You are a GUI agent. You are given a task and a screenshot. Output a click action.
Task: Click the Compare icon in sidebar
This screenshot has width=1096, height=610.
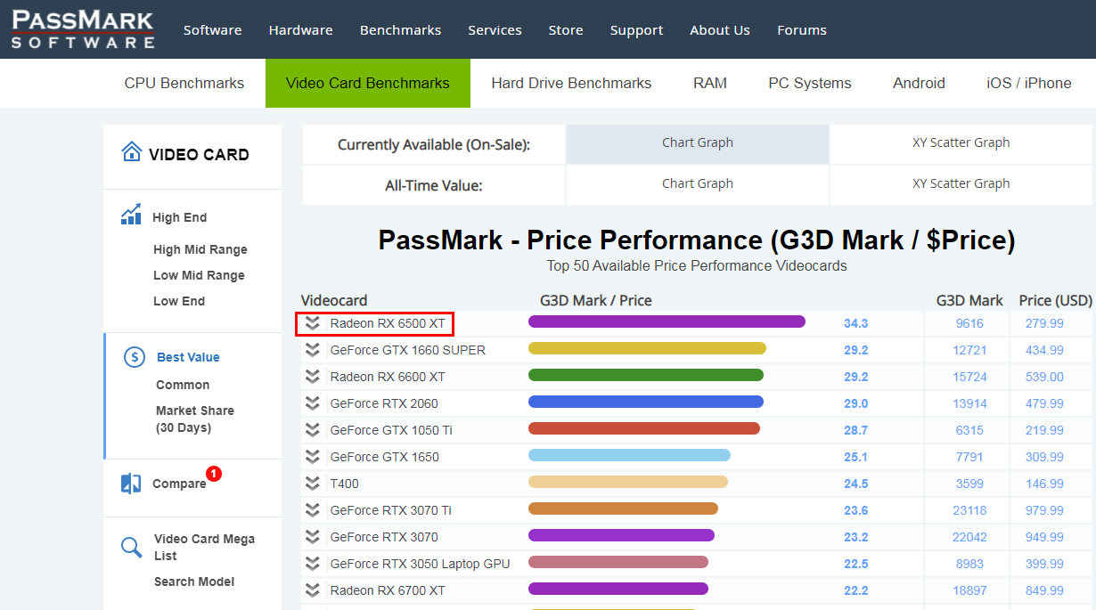131,484
